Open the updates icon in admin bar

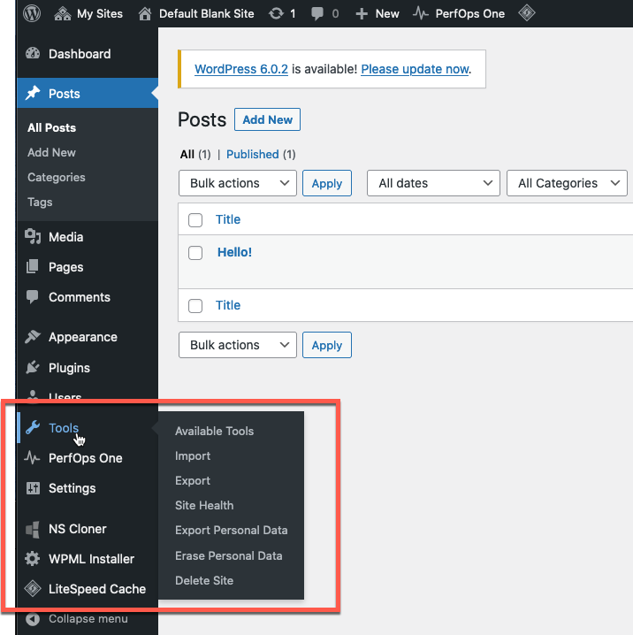click(x=275, y=13)
